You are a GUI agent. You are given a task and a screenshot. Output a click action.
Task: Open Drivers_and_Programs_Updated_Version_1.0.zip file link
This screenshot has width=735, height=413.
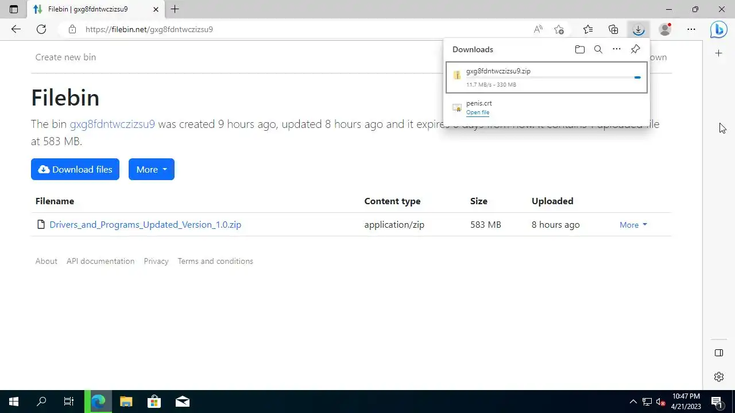coord(145,225)
